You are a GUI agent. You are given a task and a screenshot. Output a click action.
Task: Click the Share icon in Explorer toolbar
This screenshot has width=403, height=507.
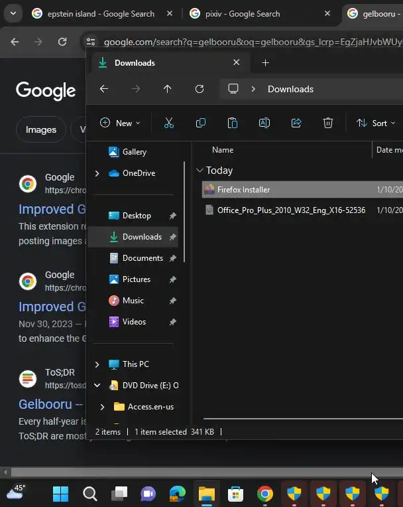coord(296,123)
